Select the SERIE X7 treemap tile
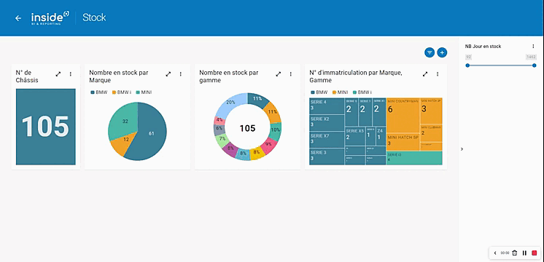 click(x=327, y=140)
